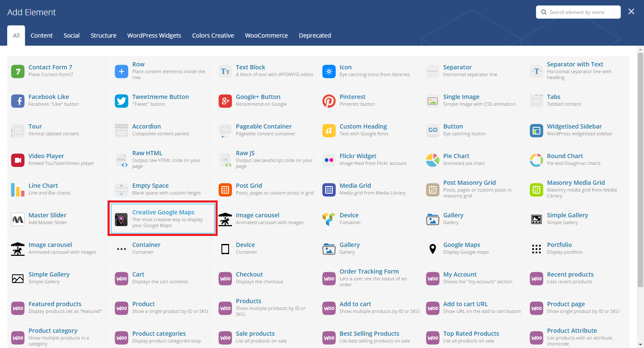This screenshot has height=348, width=644.
Task: Add the Featured products element
Action: [x=59, y=308]
